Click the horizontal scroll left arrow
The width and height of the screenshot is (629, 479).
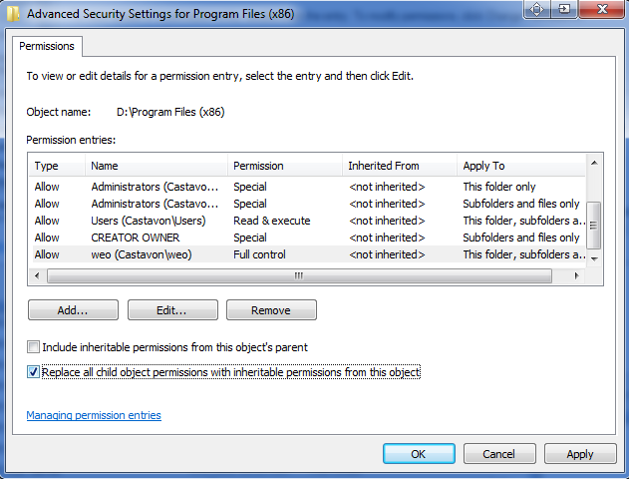pos(37,275)
